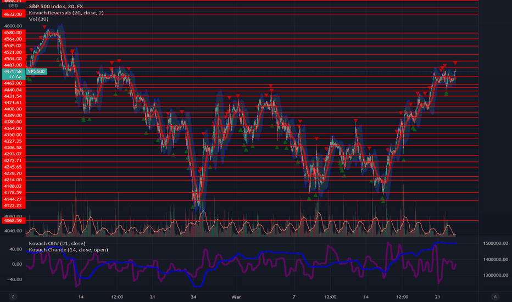The width and height of the screenshot is (512, 302).
Task: Click the 4389.00 price level label
Action: click(13, 115)
